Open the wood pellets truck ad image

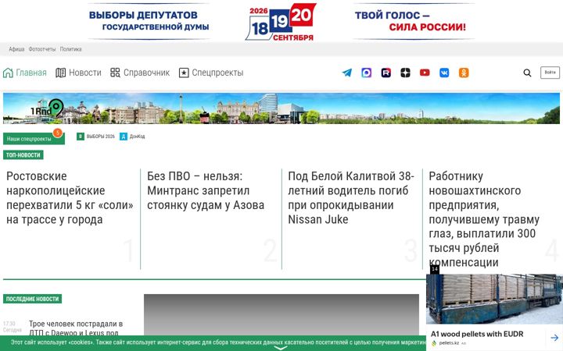[x=494, y=299]
